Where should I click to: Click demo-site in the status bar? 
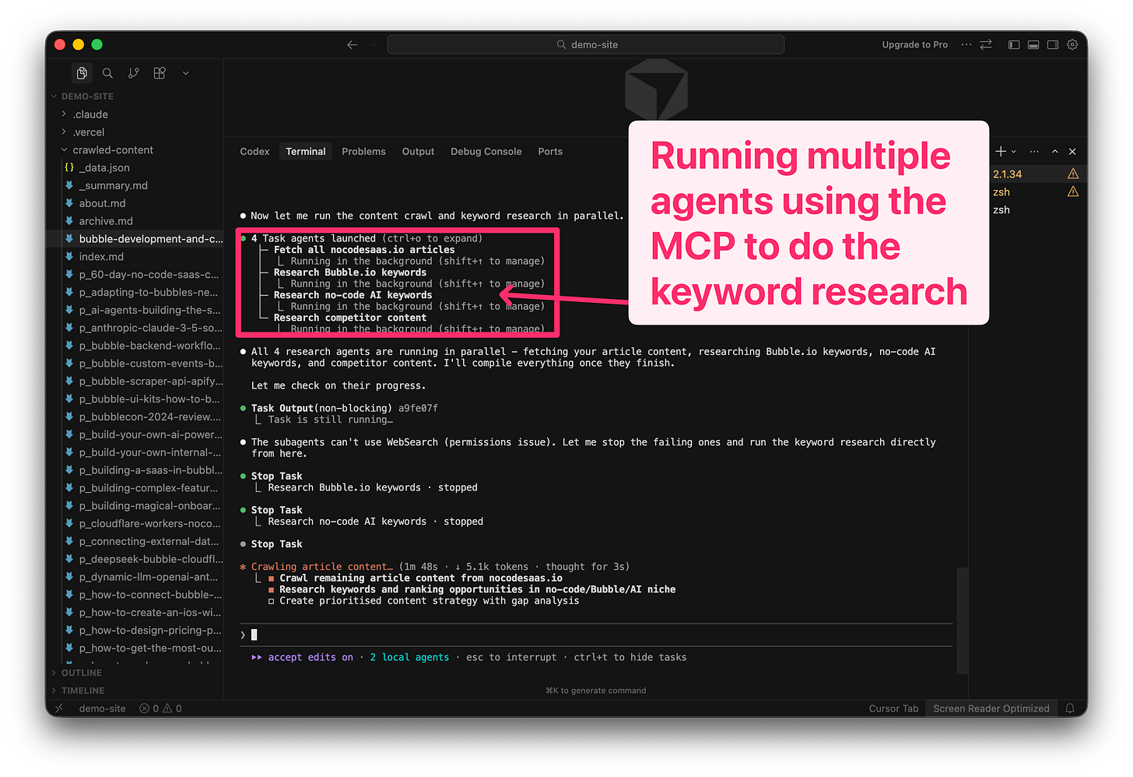(x=102, y=708)
